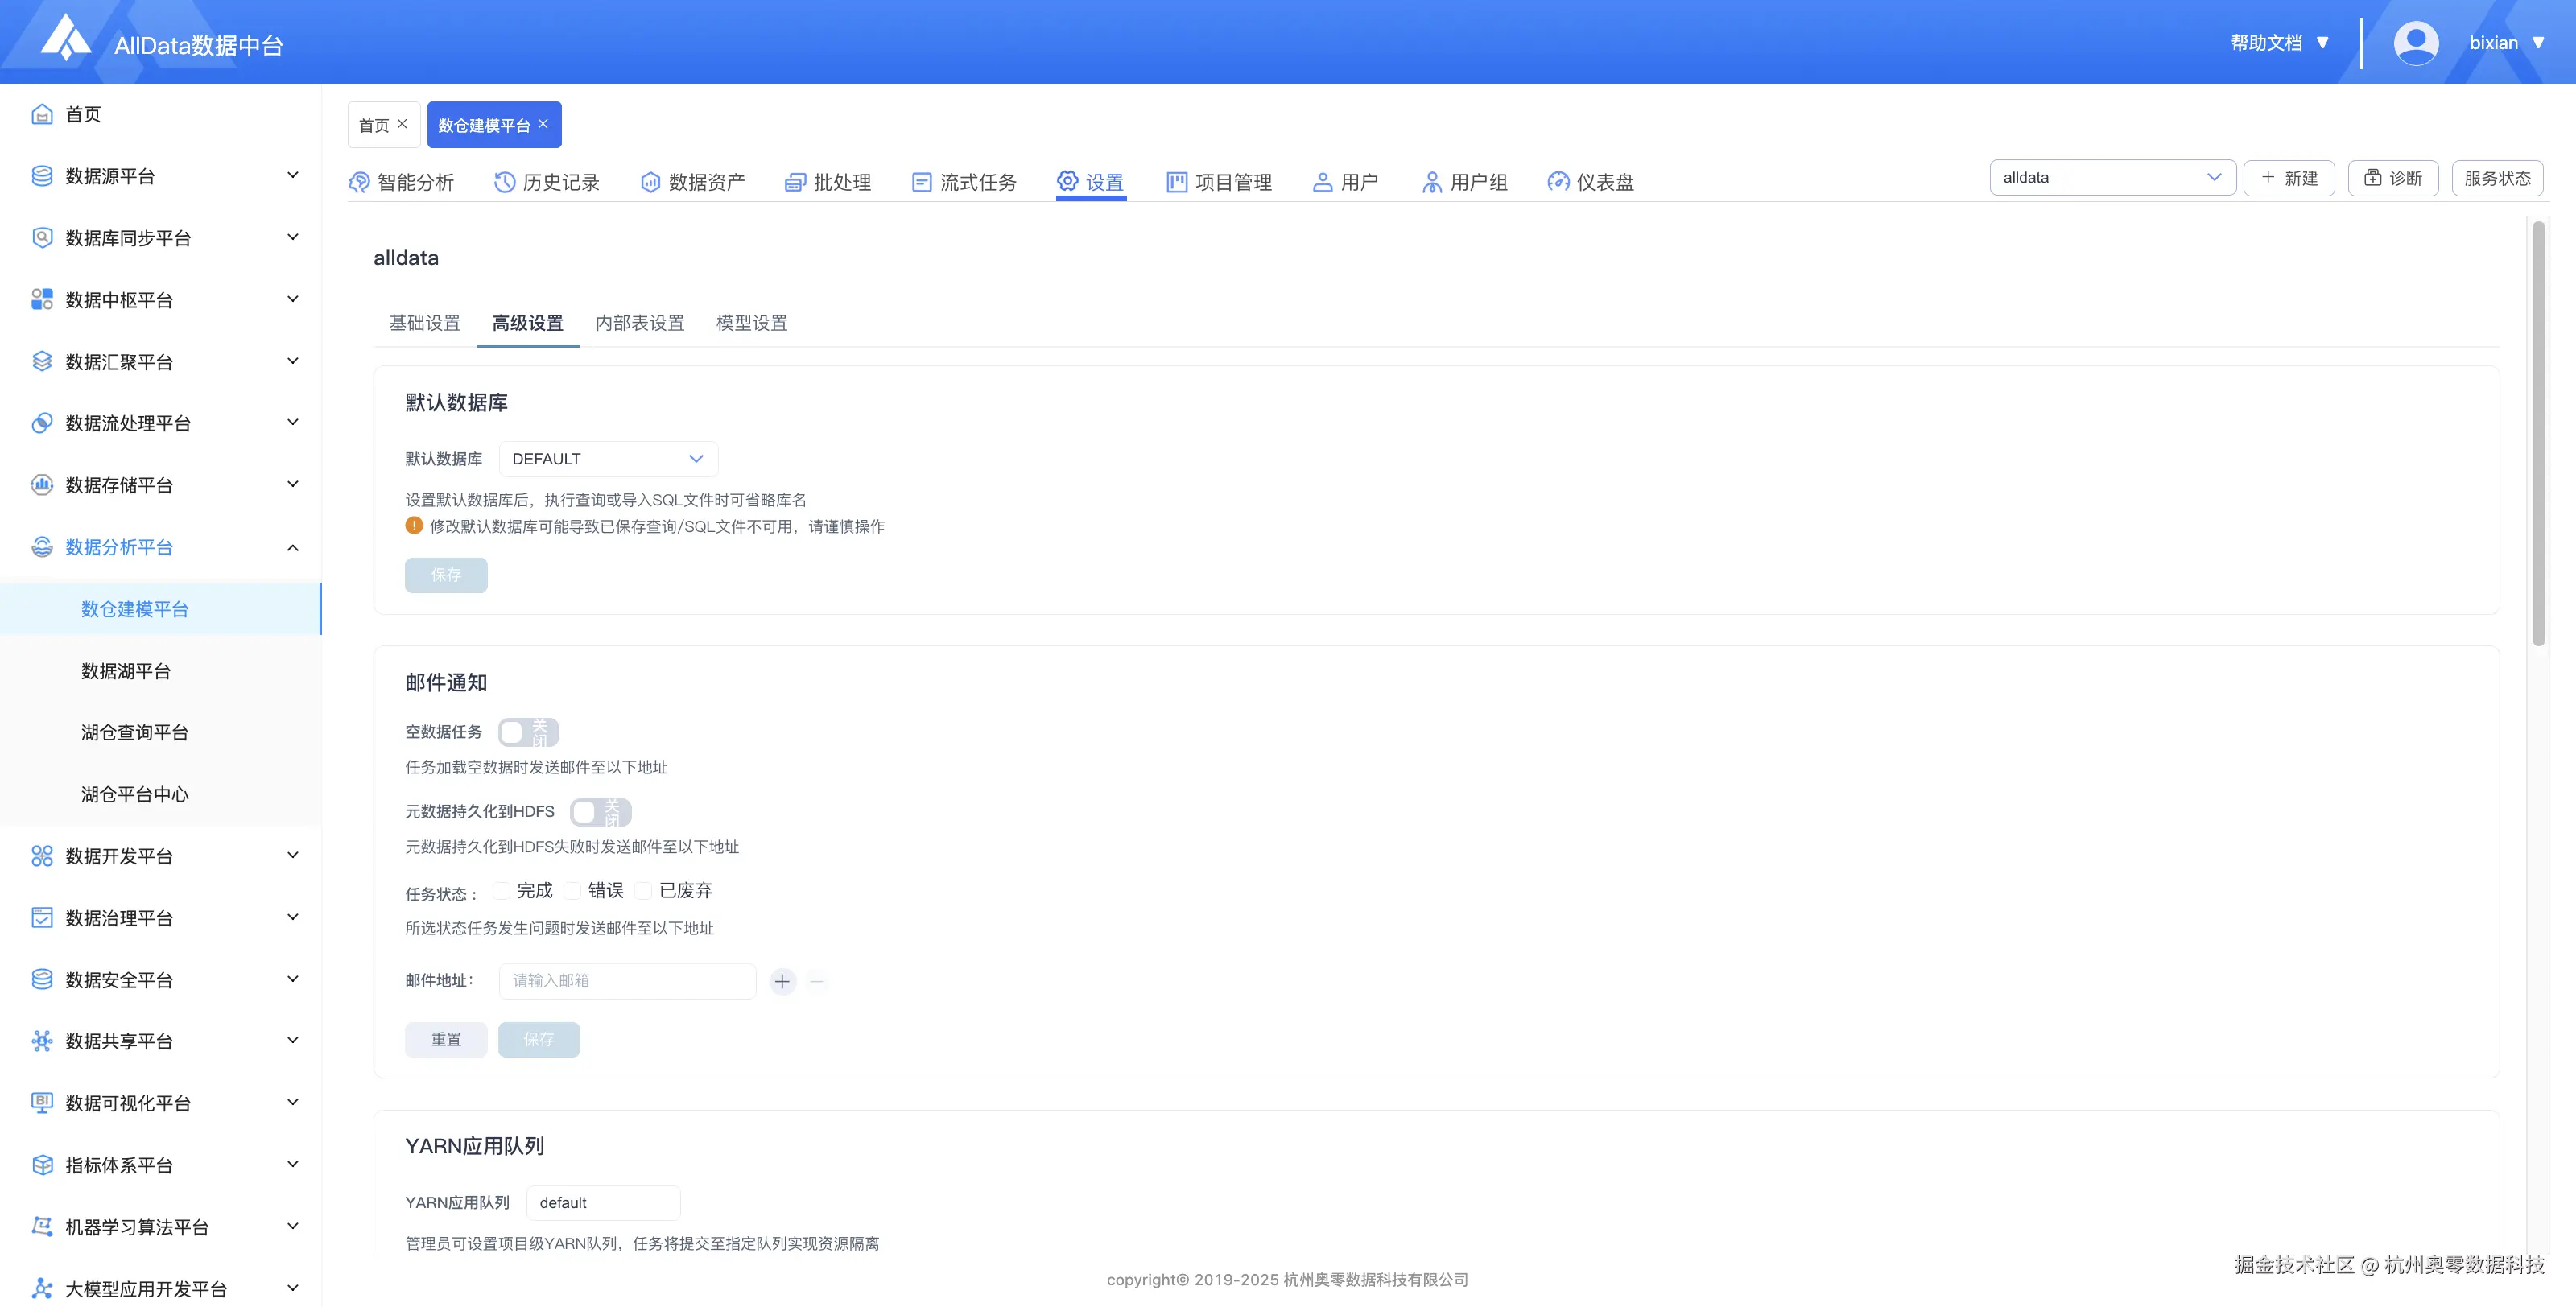The width and height of the screenshot is (2576, 1307).
Task: Enable the 元数据持久化到HDFS switch
Action: 600,812
